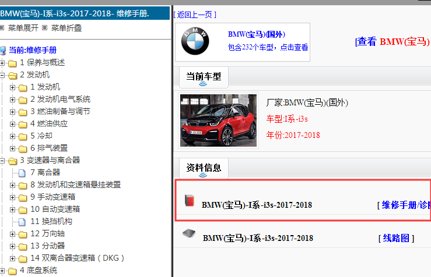The height and width of the screenshot is (277, 431).
Task: Click the 年份:2017-2018 red text
Action: pyautogui.click(x=293, y=135)
